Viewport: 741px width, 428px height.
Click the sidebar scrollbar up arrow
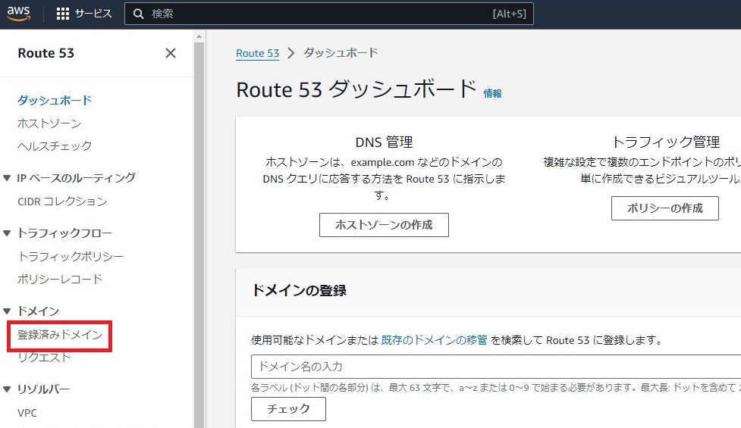199,36
